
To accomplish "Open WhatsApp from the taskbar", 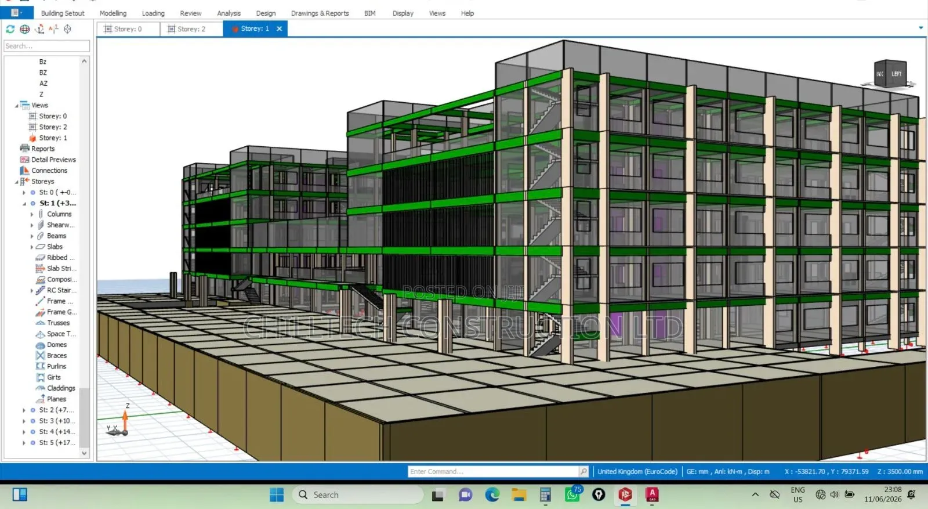I will pyautogui.click(x=572, y=495).
